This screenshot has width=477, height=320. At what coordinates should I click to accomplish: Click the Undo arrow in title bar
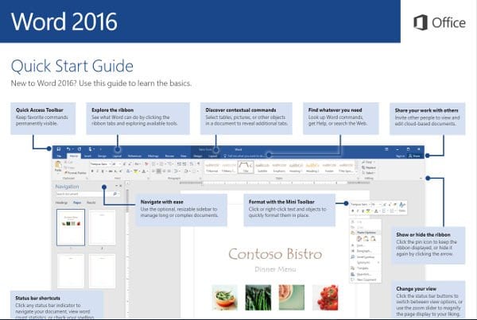[68, 149]
